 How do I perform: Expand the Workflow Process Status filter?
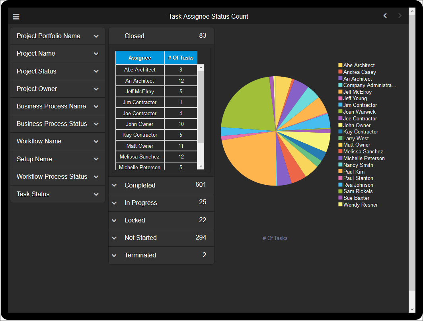click(58, 177)
